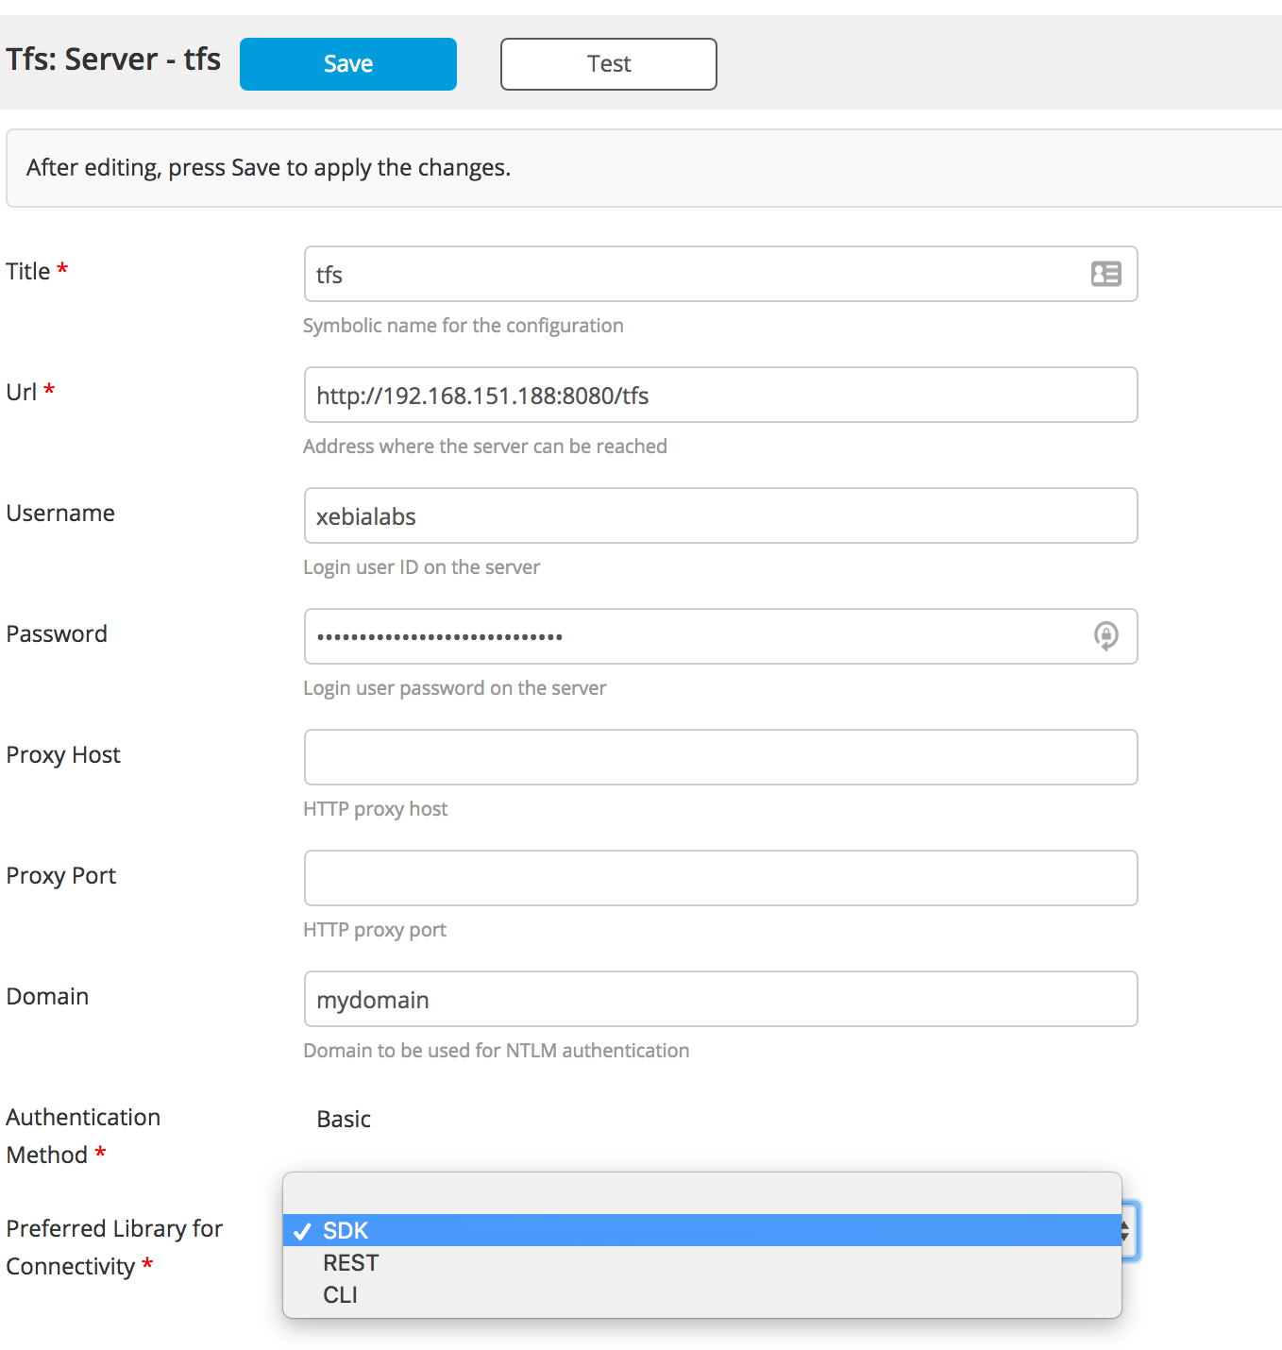
Task: Focus the empty Proxy Host field
Action: (720, 757)
